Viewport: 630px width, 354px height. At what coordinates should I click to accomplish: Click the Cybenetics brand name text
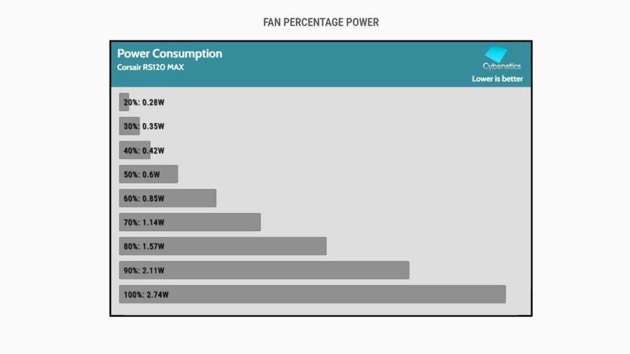[x=501, y=66]
